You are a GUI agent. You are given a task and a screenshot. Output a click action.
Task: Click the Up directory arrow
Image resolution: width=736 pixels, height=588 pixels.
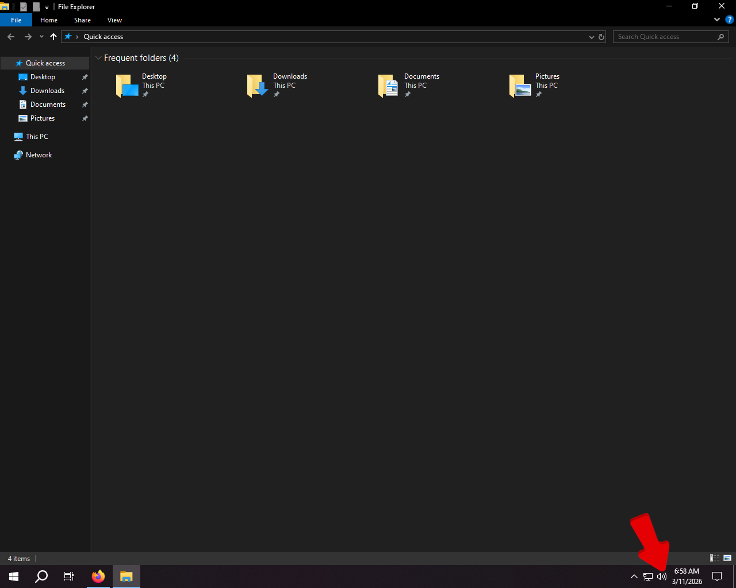[x=53, y=37]
